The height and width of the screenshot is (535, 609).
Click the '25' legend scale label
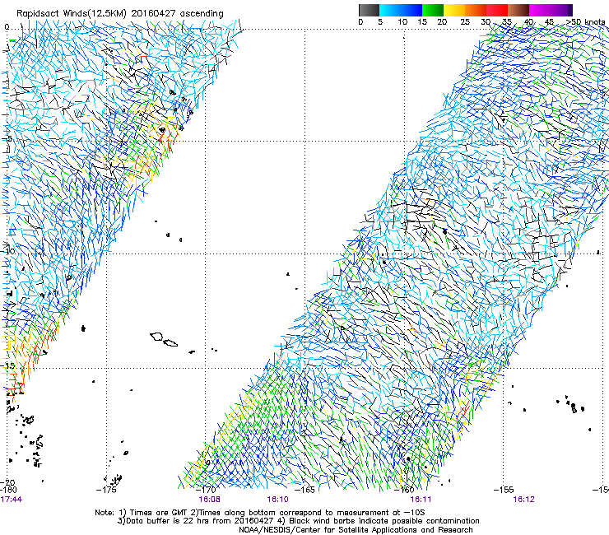click(465, 21)
